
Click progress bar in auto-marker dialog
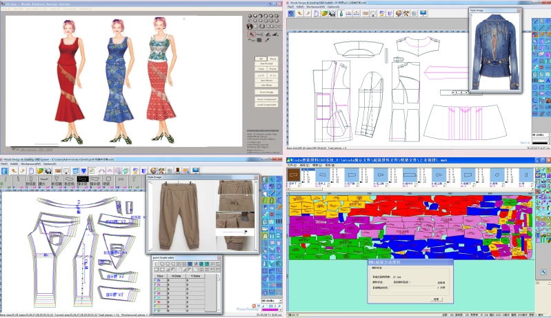(412, 288)
